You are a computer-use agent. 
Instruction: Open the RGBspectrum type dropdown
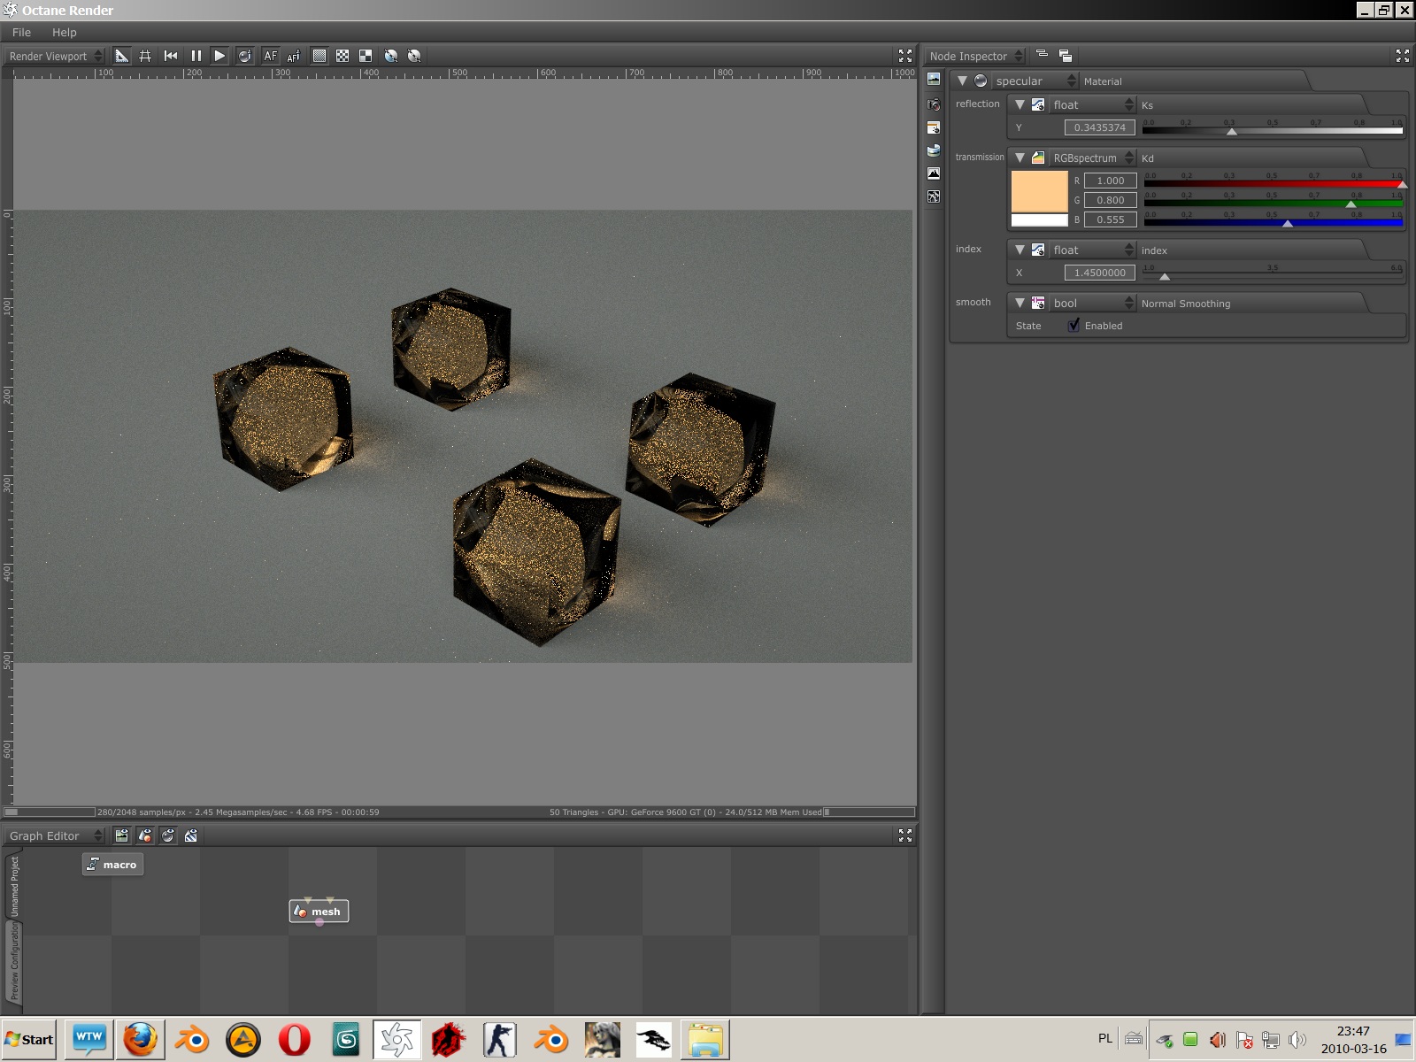pyautogui.click(x=1092, y=158)
